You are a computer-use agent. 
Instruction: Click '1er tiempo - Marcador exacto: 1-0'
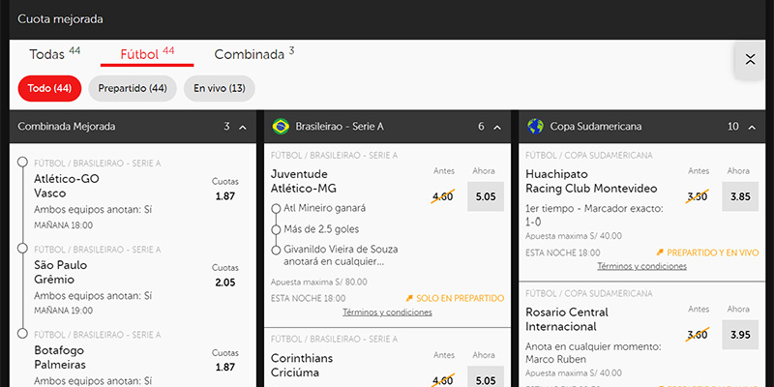coord(594,215)
